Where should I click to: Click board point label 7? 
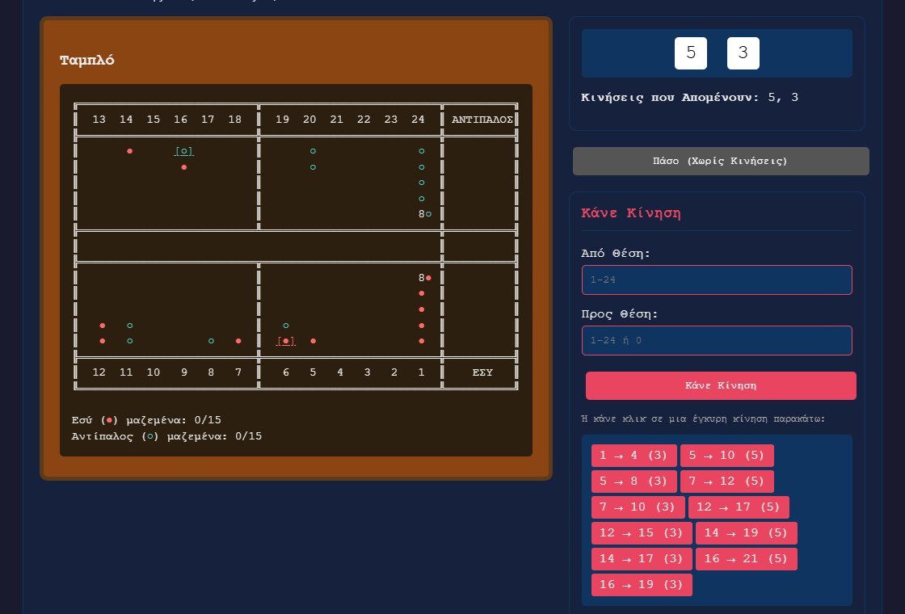[238, 372]
